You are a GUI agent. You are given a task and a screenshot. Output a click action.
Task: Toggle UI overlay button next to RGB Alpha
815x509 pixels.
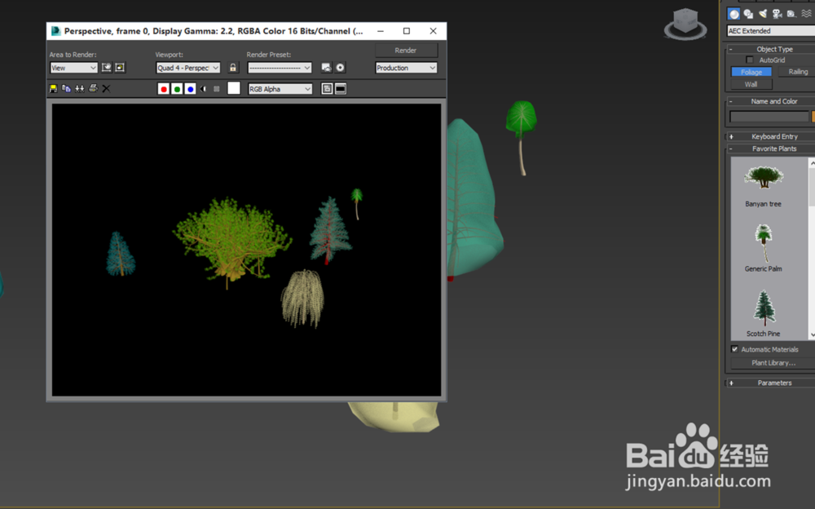[x=327, y=89]
